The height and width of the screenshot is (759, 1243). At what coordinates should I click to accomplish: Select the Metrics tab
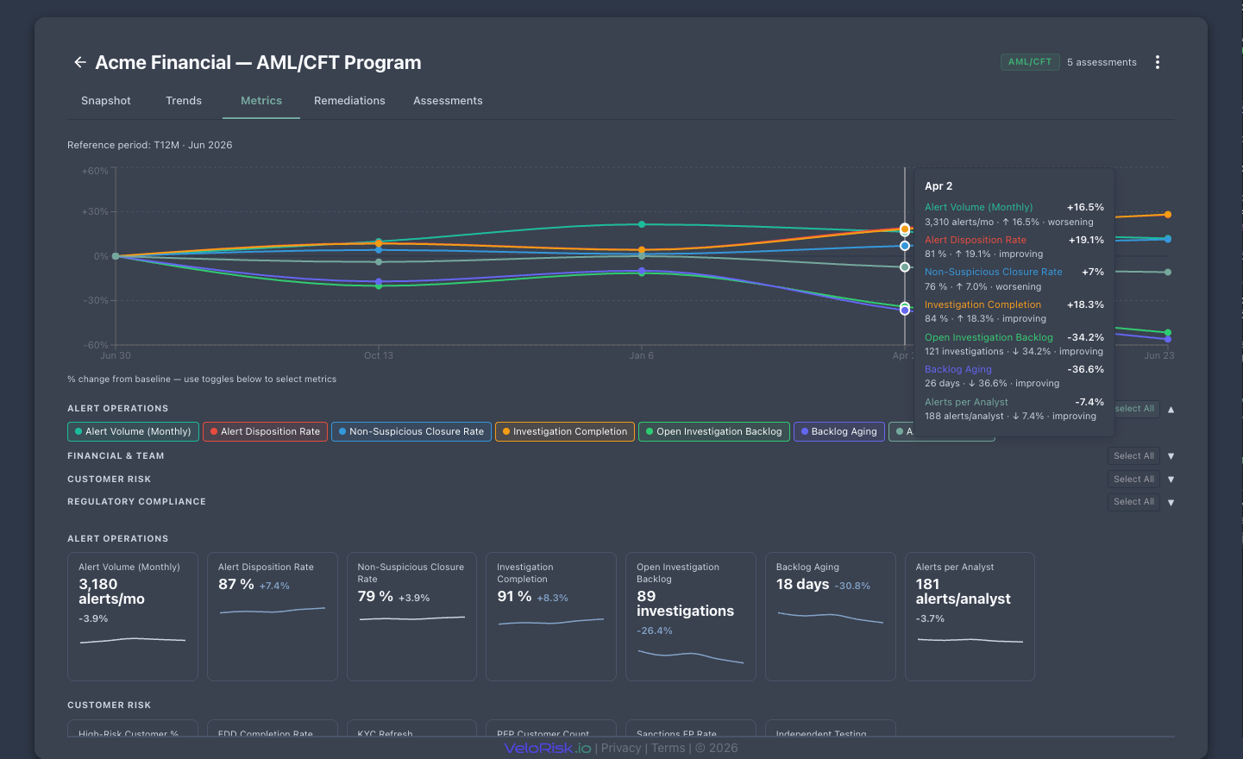tap(261, 101)
